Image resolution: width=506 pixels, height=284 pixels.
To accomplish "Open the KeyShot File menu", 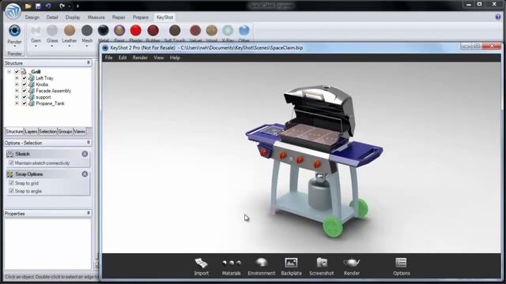I will click(109, 58).
